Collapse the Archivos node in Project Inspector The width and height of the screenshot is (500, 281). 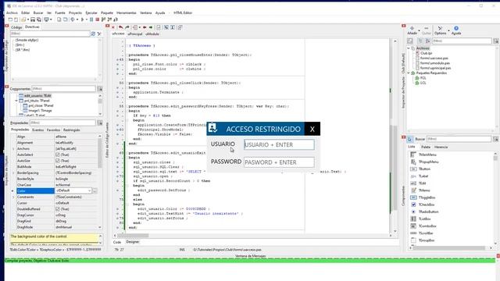coord(409,48)
